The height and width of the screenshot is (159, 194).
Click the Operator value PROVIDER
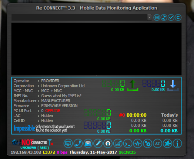click(x=50, y=81)
